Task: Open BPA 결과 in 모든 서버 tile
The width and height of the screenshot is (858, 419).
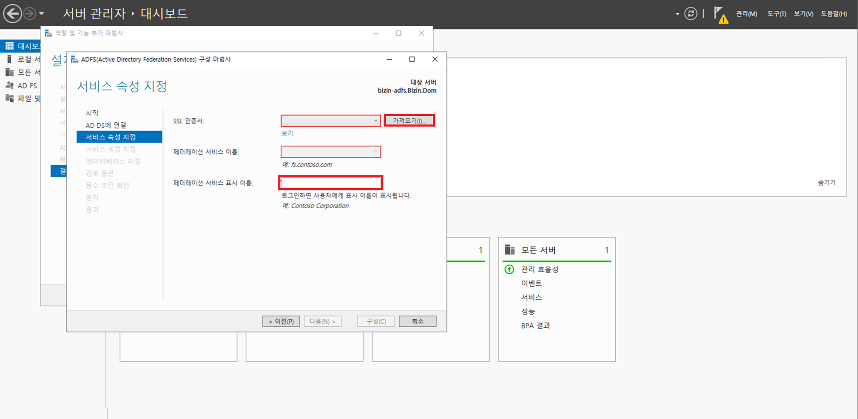Action: point(536,326)
